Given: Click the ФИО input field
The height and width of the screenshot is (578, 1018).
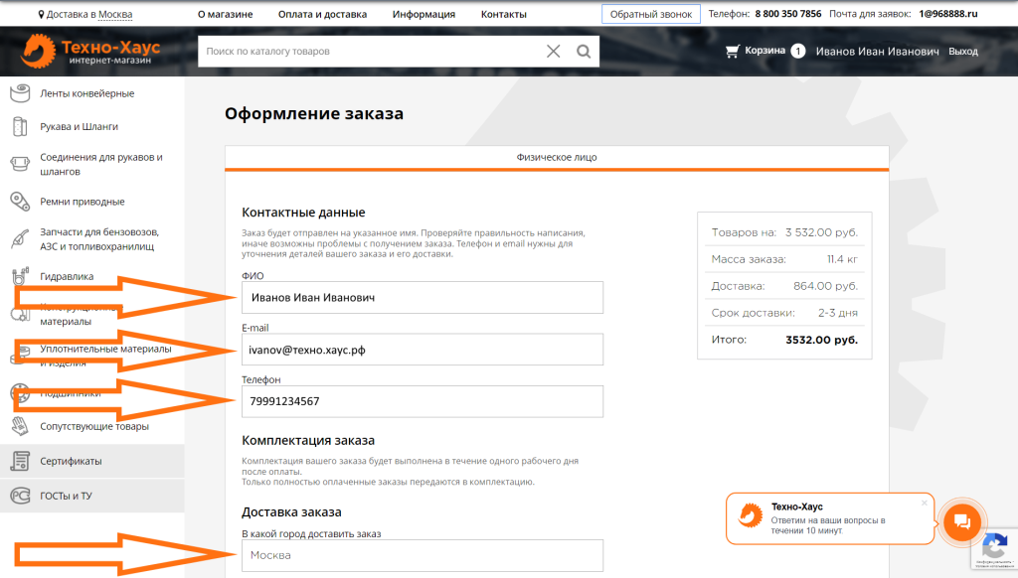Looking at the screenshot, I should (x=422, y=297).
